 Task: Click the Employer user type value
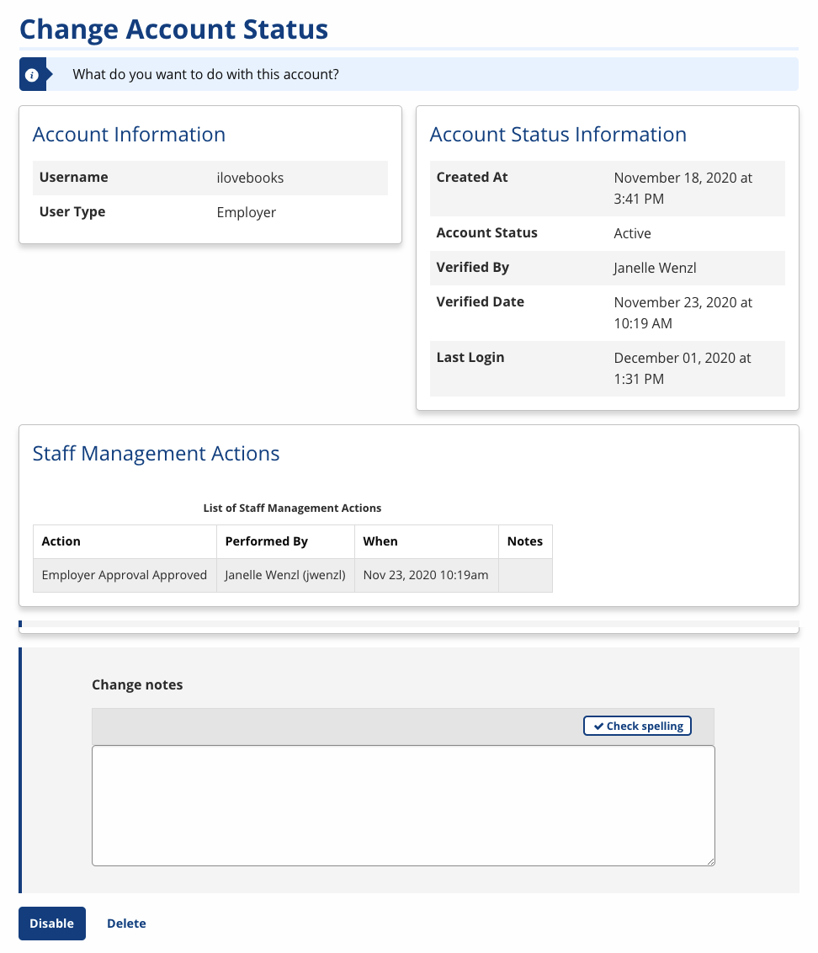[246, 213]
